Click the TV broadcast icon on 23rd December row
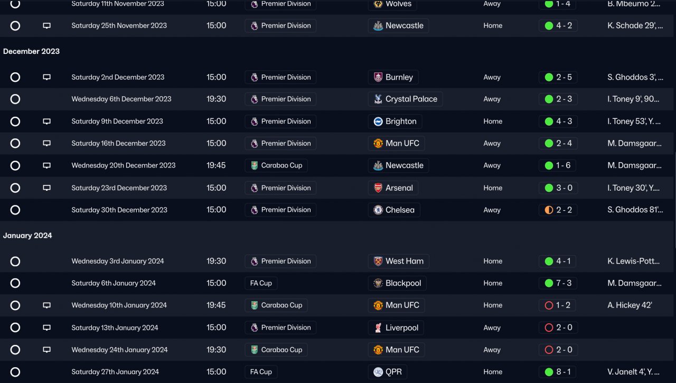Image resolution: width=676 pixels, height=383 pixels. click(46, 188)
